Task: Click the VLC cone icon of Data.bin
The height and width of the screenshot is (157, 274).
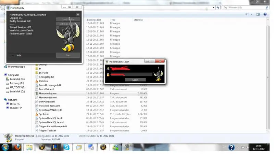Action: [x=37, y=81]
